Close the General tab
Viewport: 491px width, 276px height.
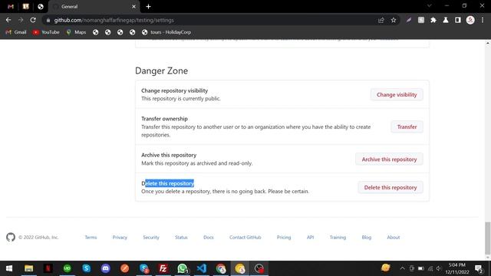coord(133,7)
